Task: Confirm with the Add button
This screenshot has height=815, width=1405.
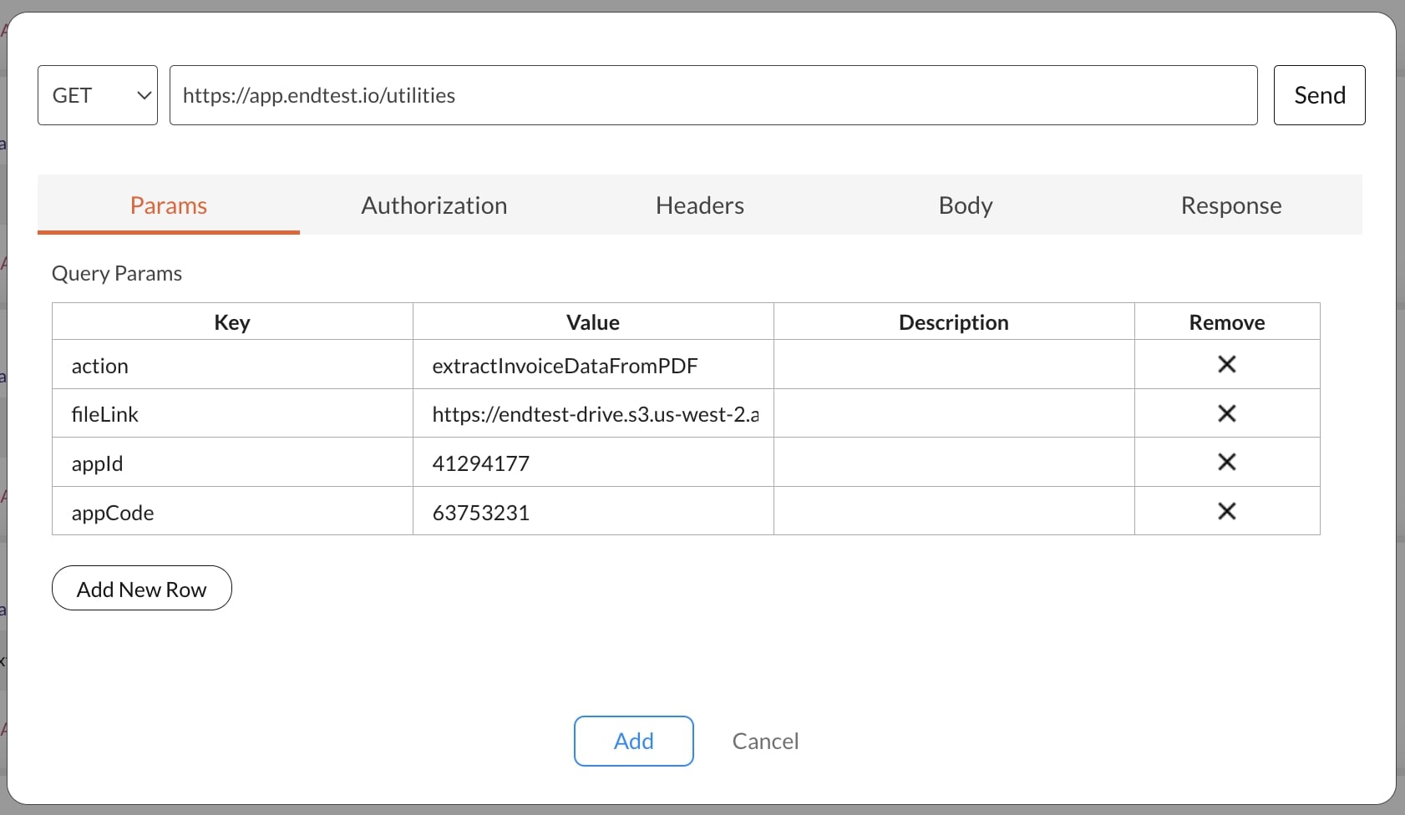Action: point(633,741)
